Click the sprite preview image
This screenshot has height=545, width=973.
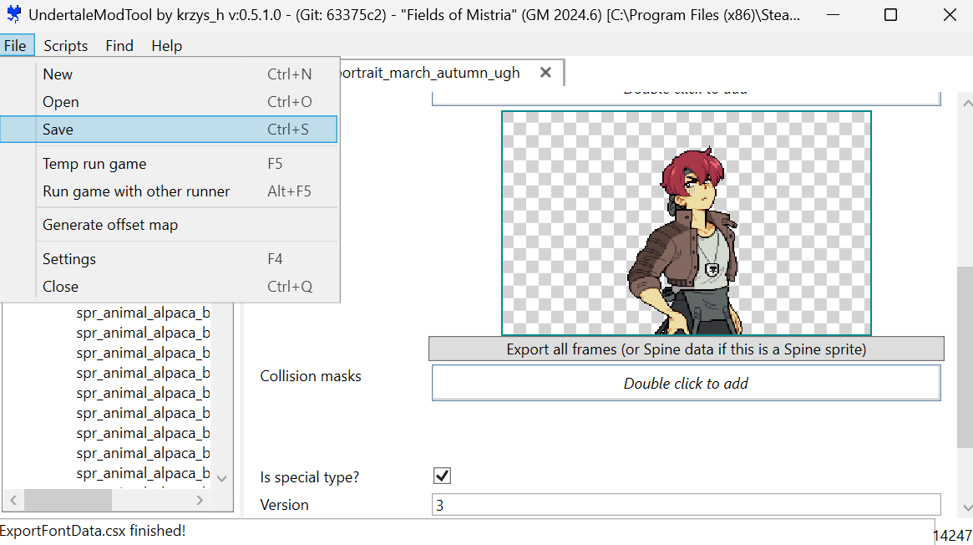(687, 223)
